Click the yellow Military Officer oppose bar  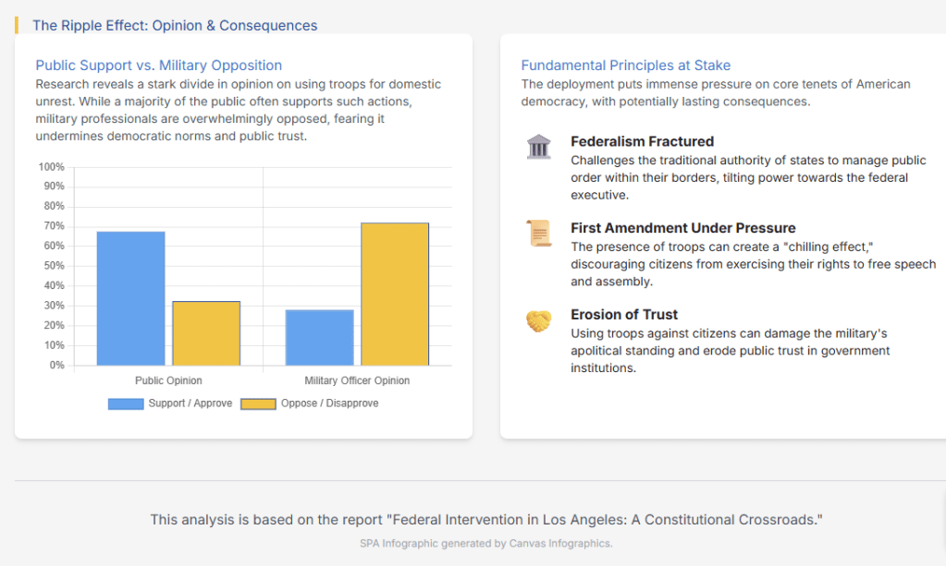point(395,294)
